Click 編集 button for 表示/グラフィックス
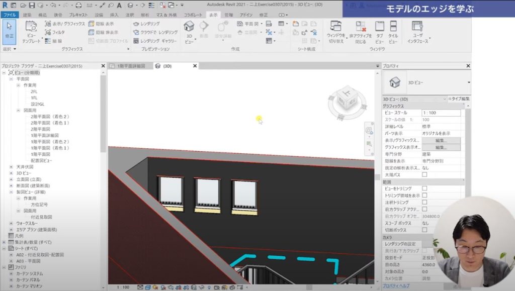Image resolution: width=515 pixels, height=291 pixels. pos(441,141)
